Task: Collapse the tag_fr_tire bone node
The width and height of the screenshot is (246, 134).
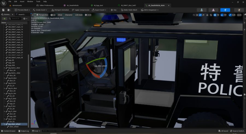Action: pos(5,119)
